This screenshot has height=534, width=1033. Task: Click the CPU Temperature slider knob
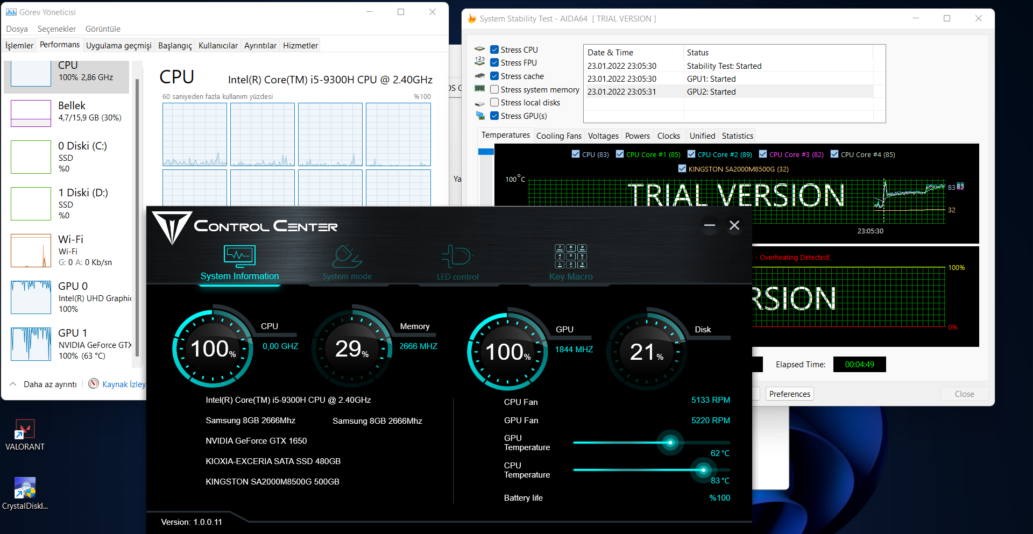703,470
